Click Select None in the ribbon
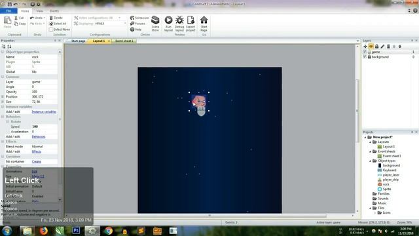The image size is (419, 236). (x=60, y=29)
